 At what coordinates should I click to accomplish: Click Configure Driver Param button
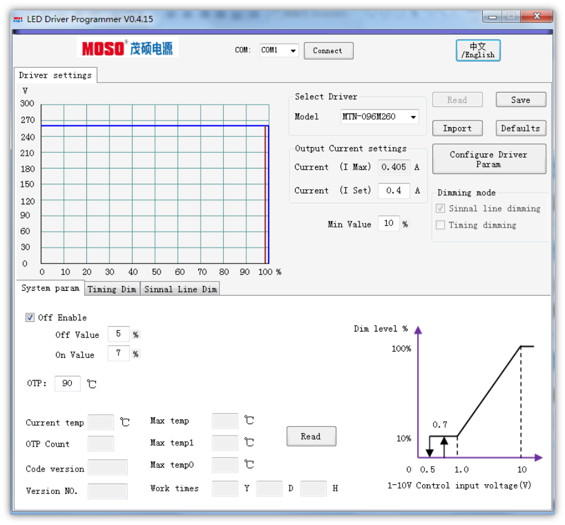tap(489, 159)
